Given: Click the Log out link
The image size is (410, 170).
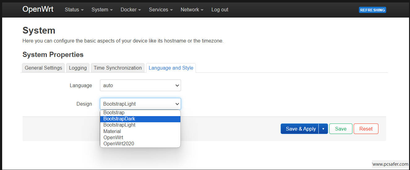Looking at the screenshot, I should coord(220,10).
